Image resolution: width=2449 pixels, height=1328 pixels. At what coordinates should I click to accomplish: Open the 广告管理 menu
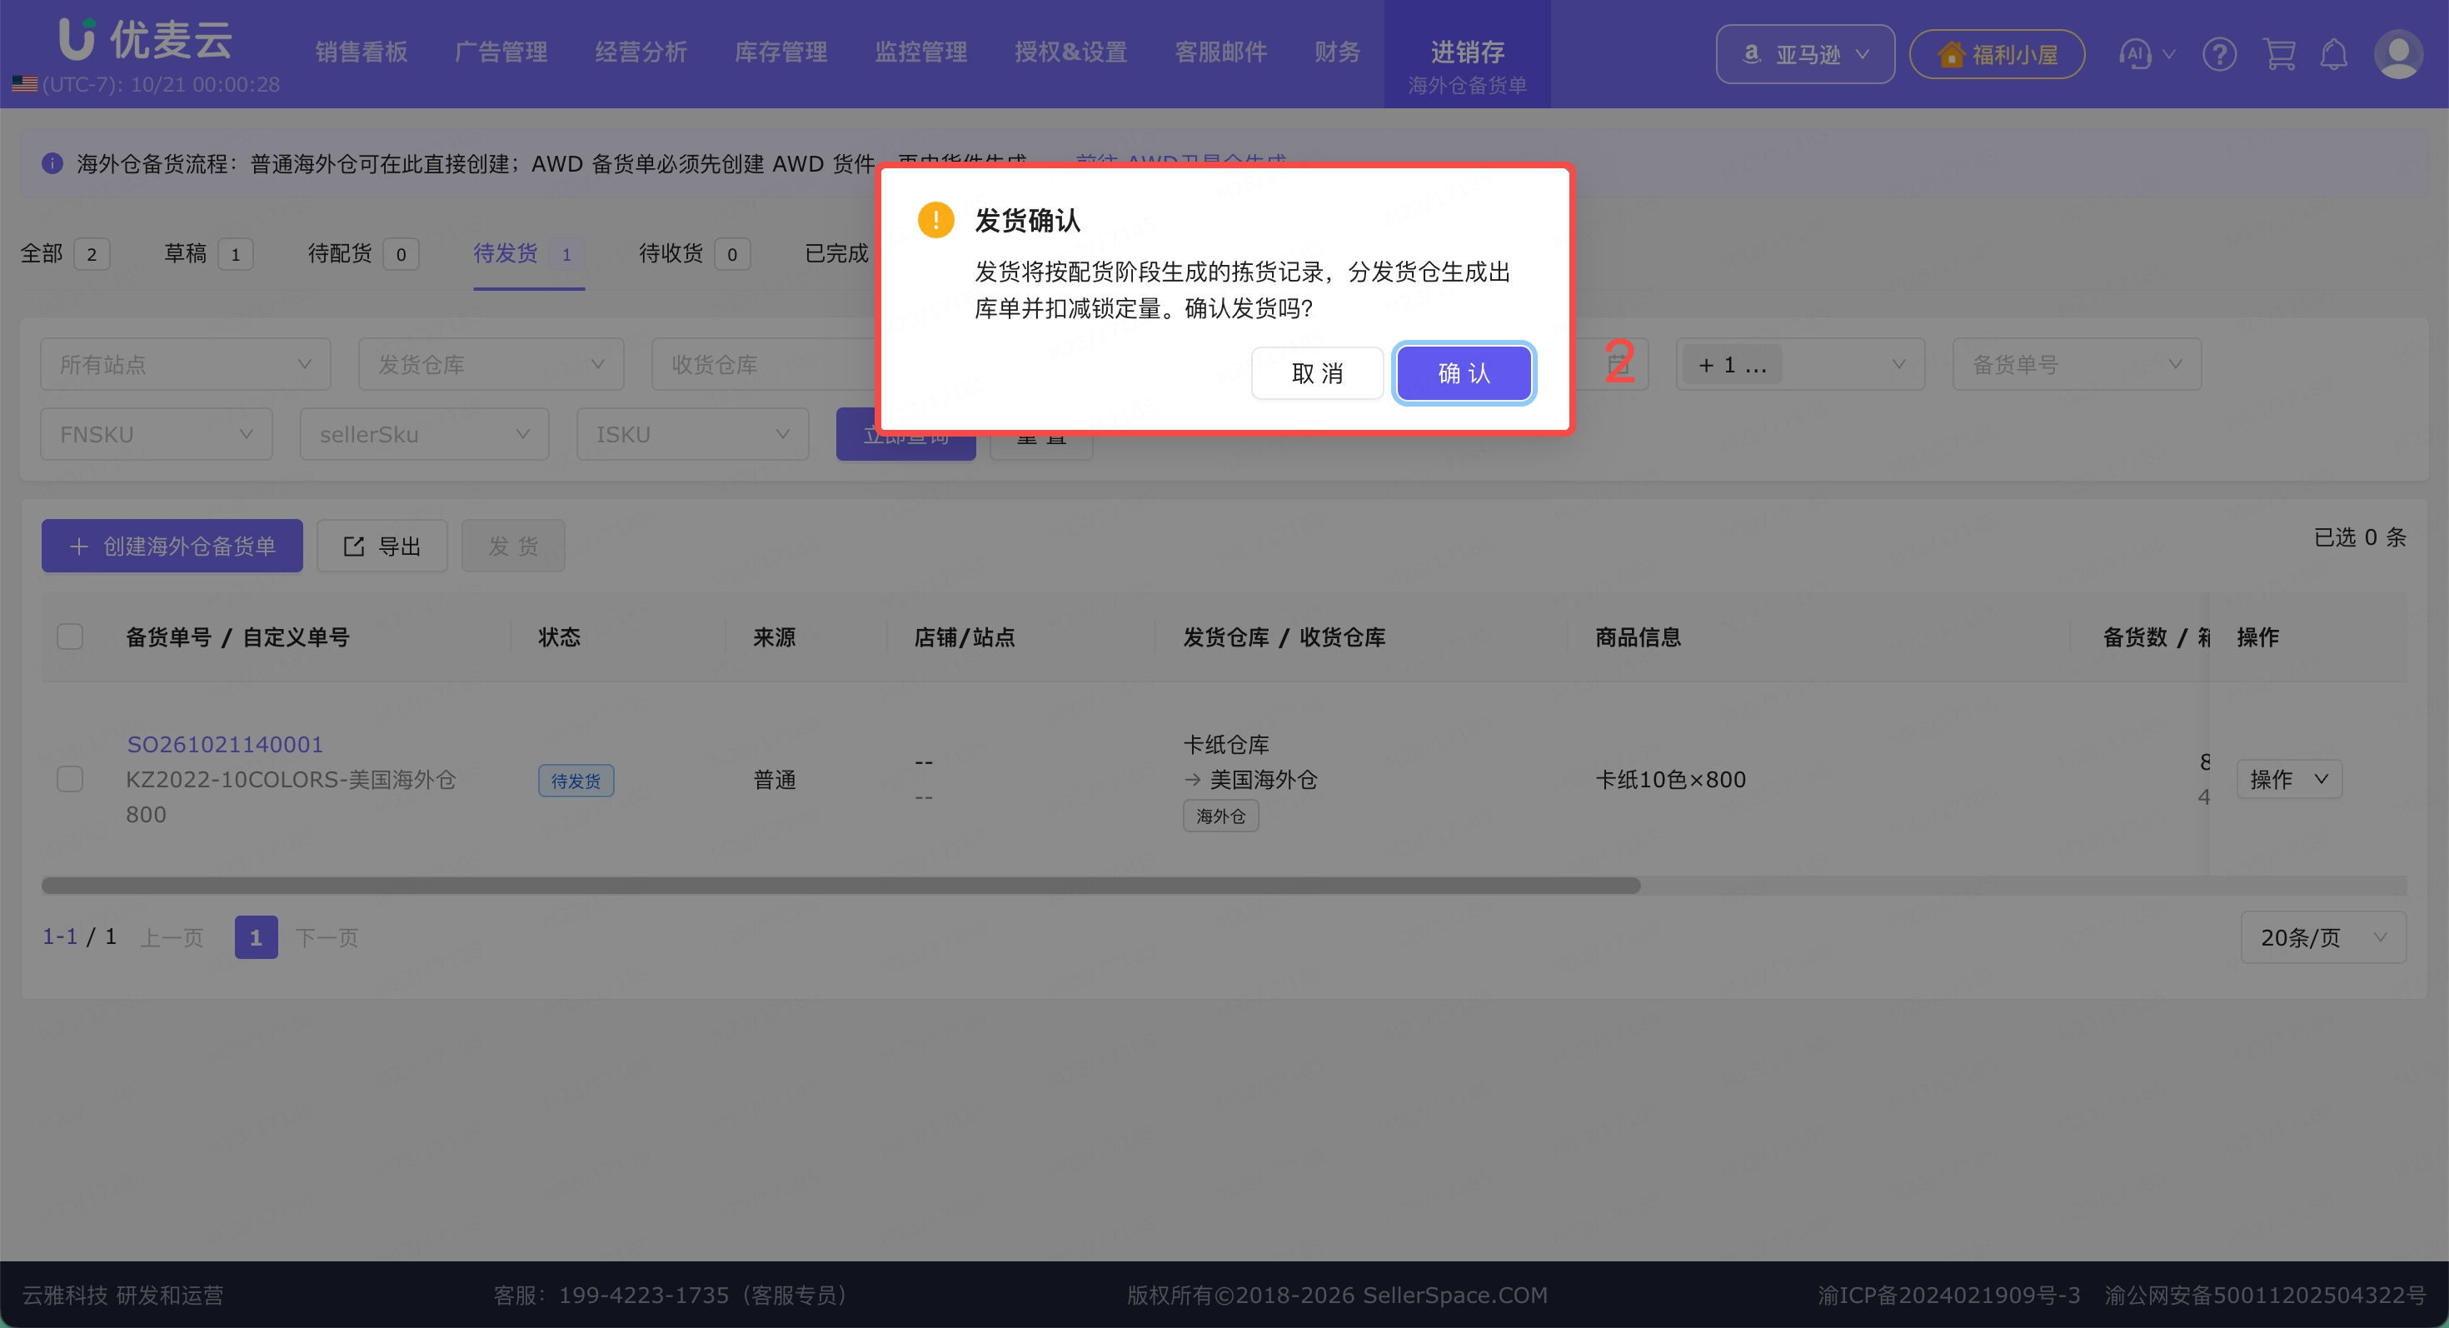point(501,52)
